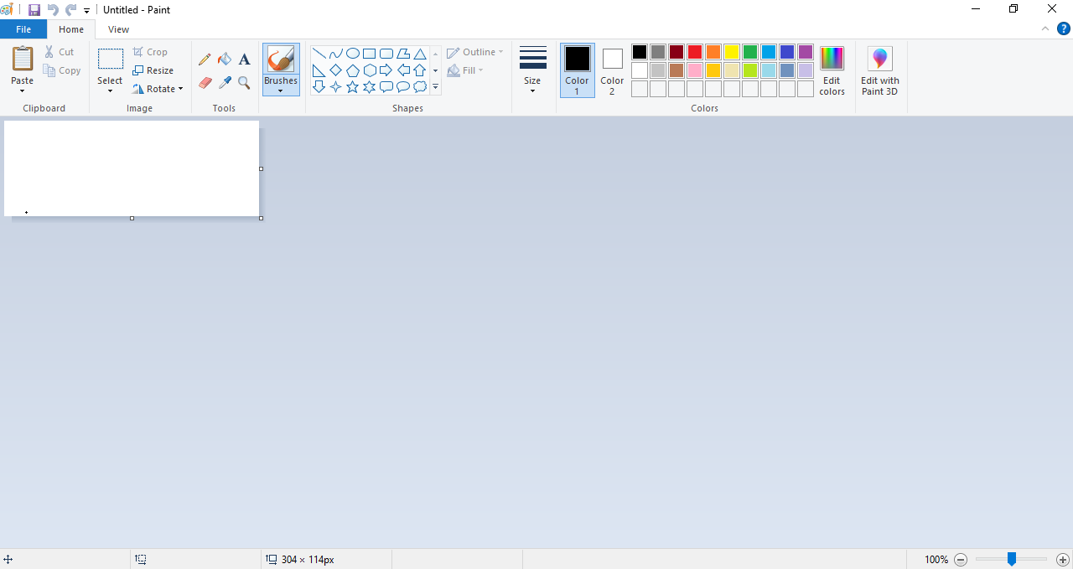Click the Copy button
1073x569 pixels.
click(x=62, y=70)
